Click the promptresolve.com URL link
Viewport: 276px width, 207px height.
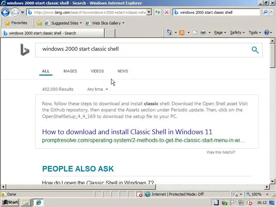[144, 140]
